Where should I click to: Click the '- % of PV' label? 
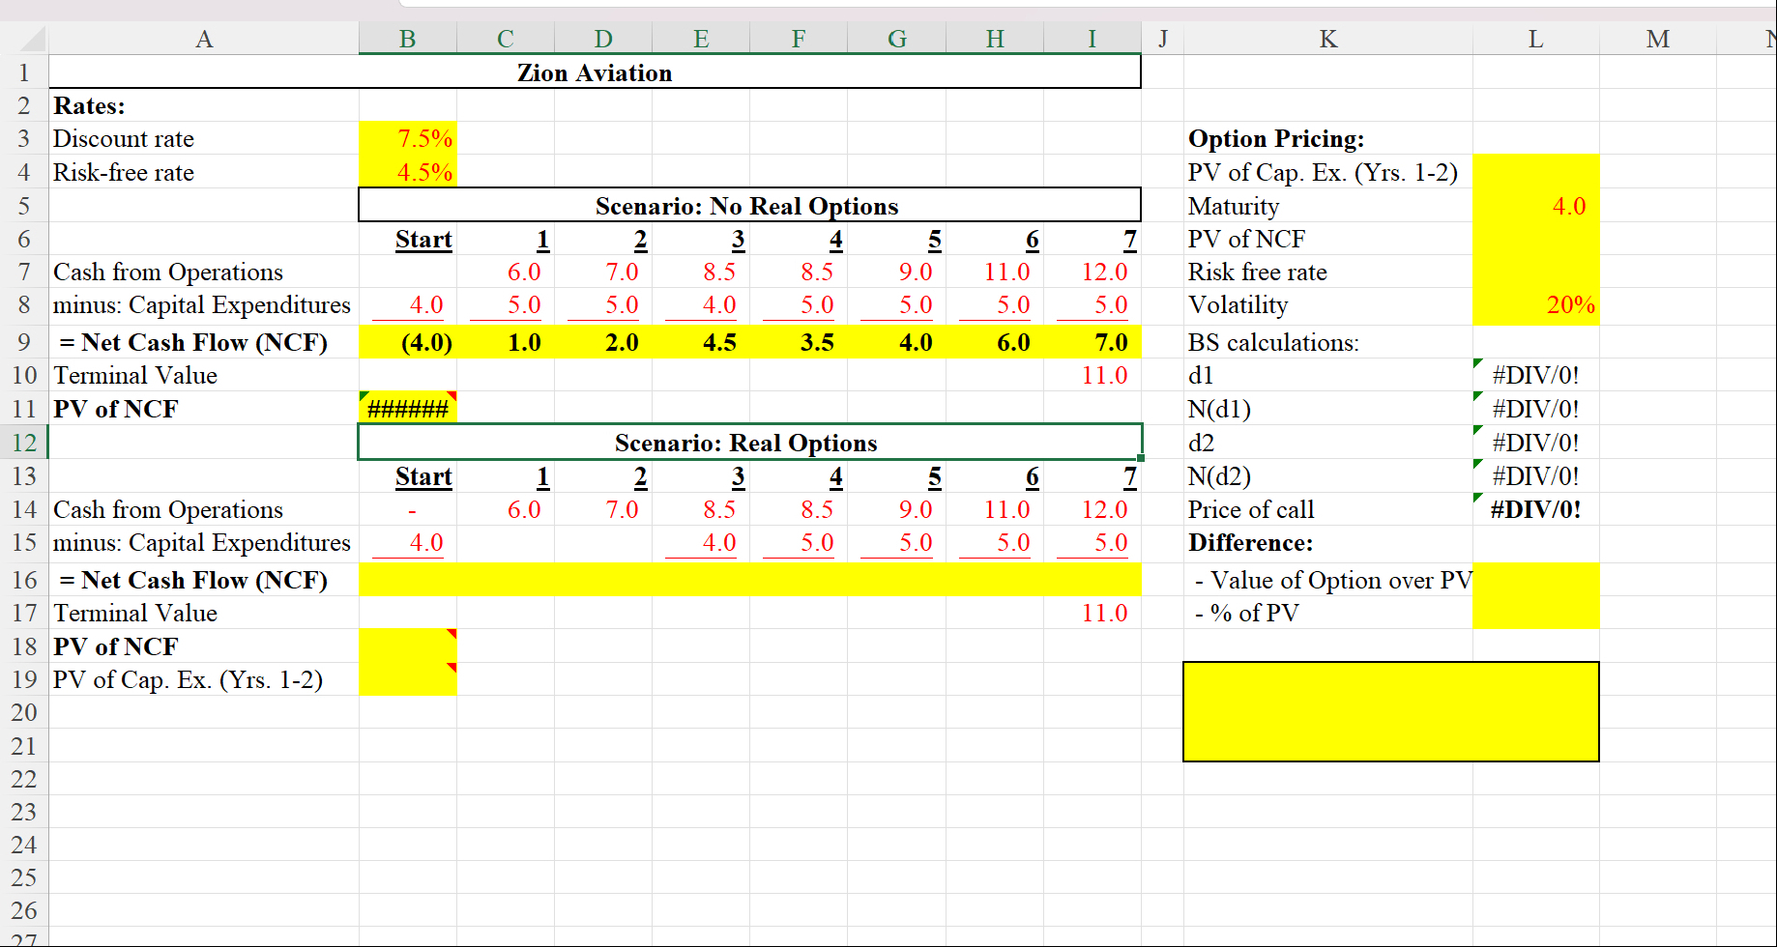coord(1247,613)
